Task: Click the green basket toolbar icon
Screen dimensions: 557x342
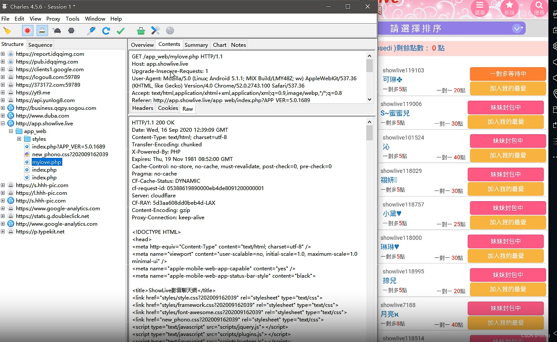Action: coord(141,30)
